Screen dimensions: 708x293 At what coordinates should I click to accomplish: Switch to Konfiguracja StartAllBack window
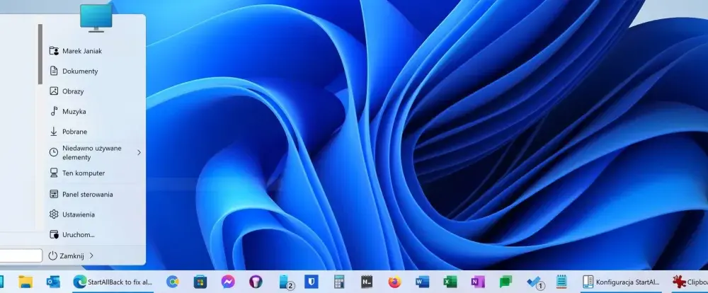(622, 282)
